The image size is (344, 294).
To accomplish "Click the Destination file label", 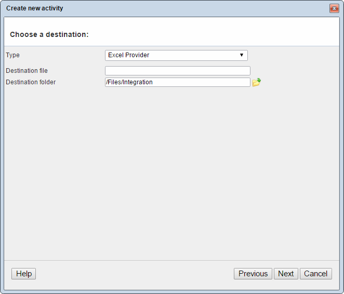I will tap(27, 71).
